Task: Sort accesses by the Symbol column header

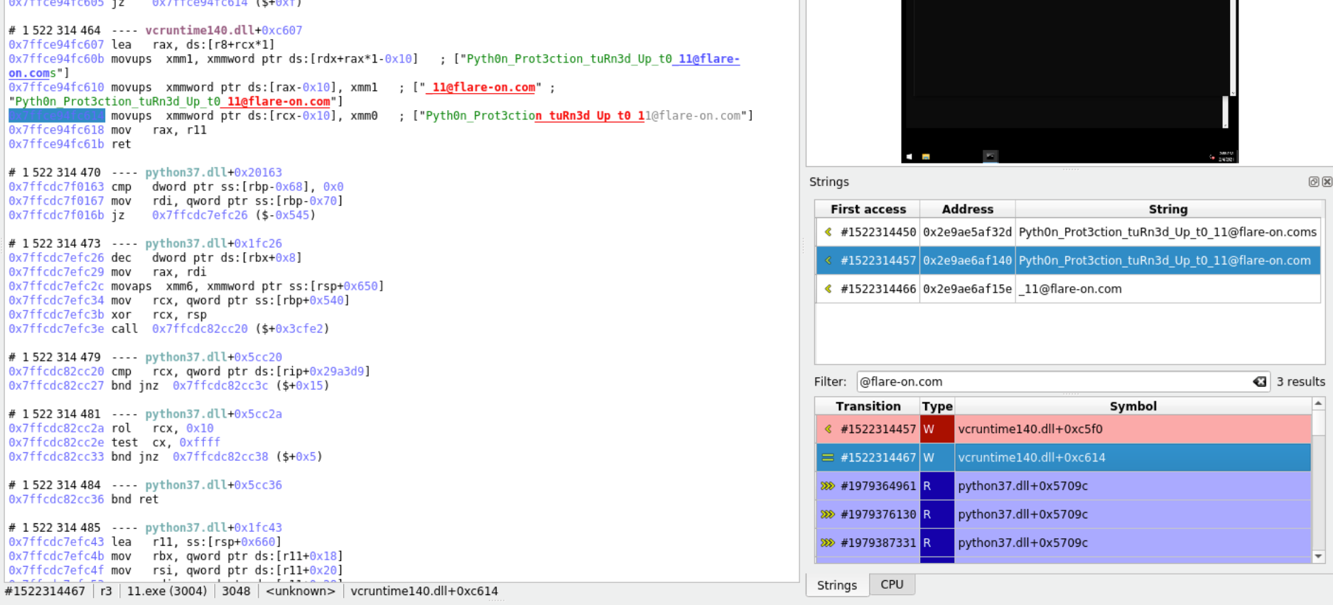Action: 1133,406
